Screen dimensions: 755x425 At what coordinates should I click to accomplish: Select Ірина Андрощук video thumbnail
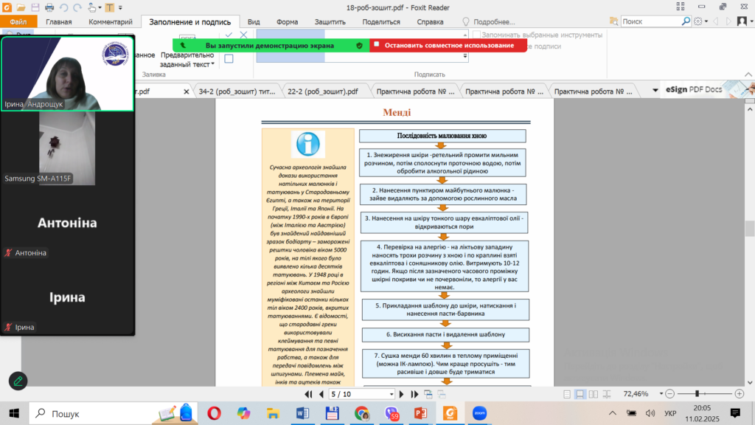coord(67,74)
